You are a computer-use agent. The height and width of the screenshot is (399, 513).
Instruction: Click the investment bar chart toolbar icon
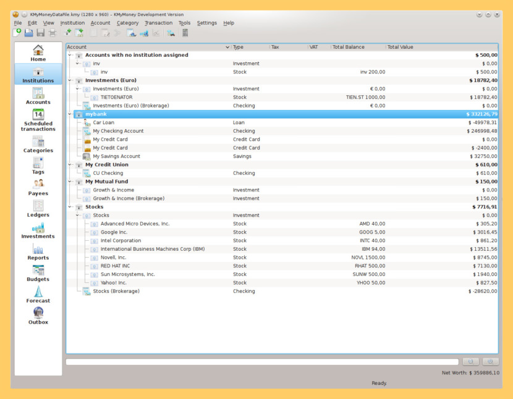coord(144,33)
